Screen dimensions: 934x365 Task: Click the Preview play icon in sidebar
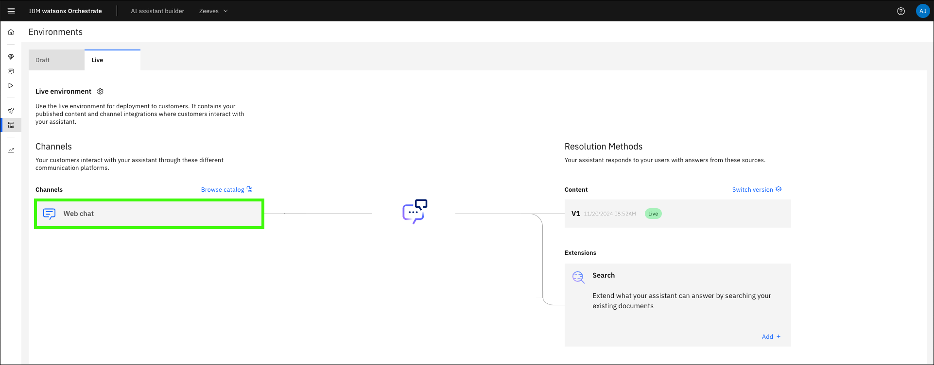coord(11,85)
